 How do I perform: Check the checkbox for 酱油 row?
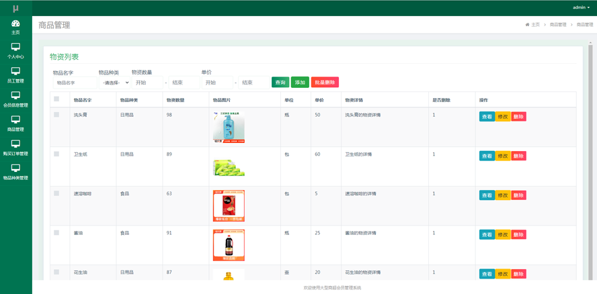coord(56,232)
